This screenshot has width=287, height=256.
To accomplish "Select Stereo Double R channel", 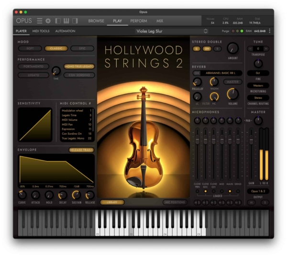I will point(218,49).
